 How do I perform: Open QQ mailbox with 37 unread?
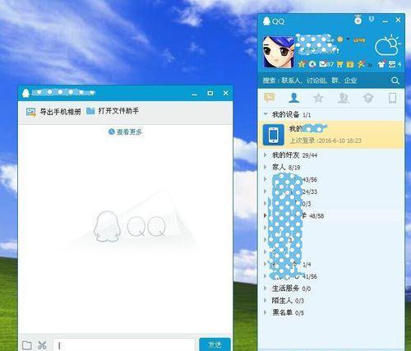pos(326,64)
